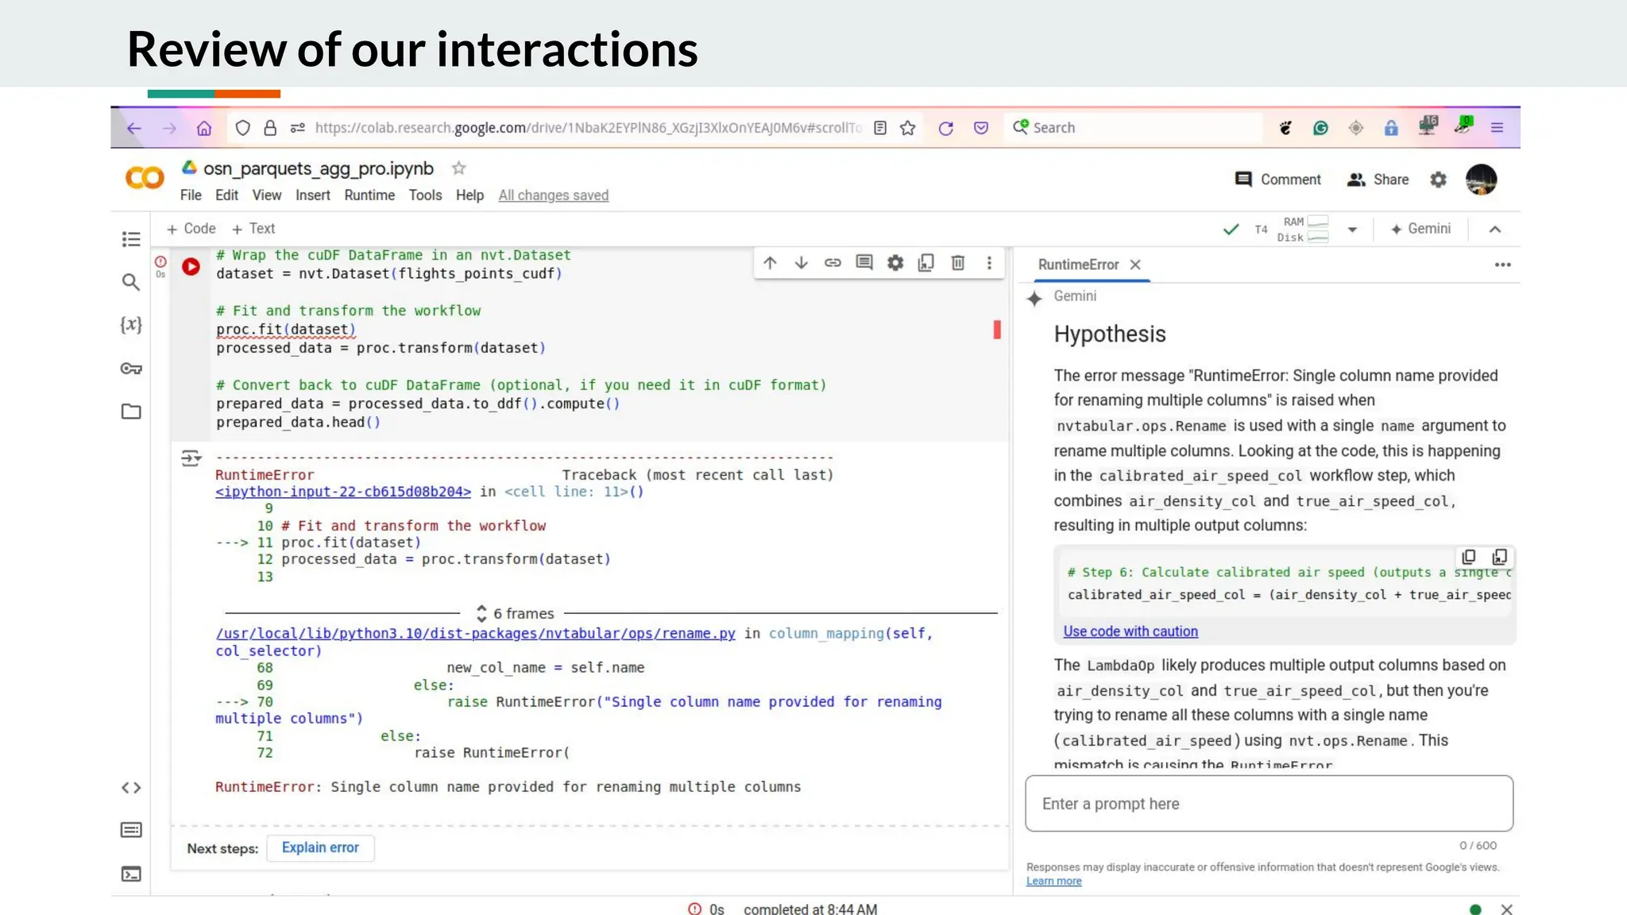
Task: Save page to Pocket icon
Action: pos(981,128)
